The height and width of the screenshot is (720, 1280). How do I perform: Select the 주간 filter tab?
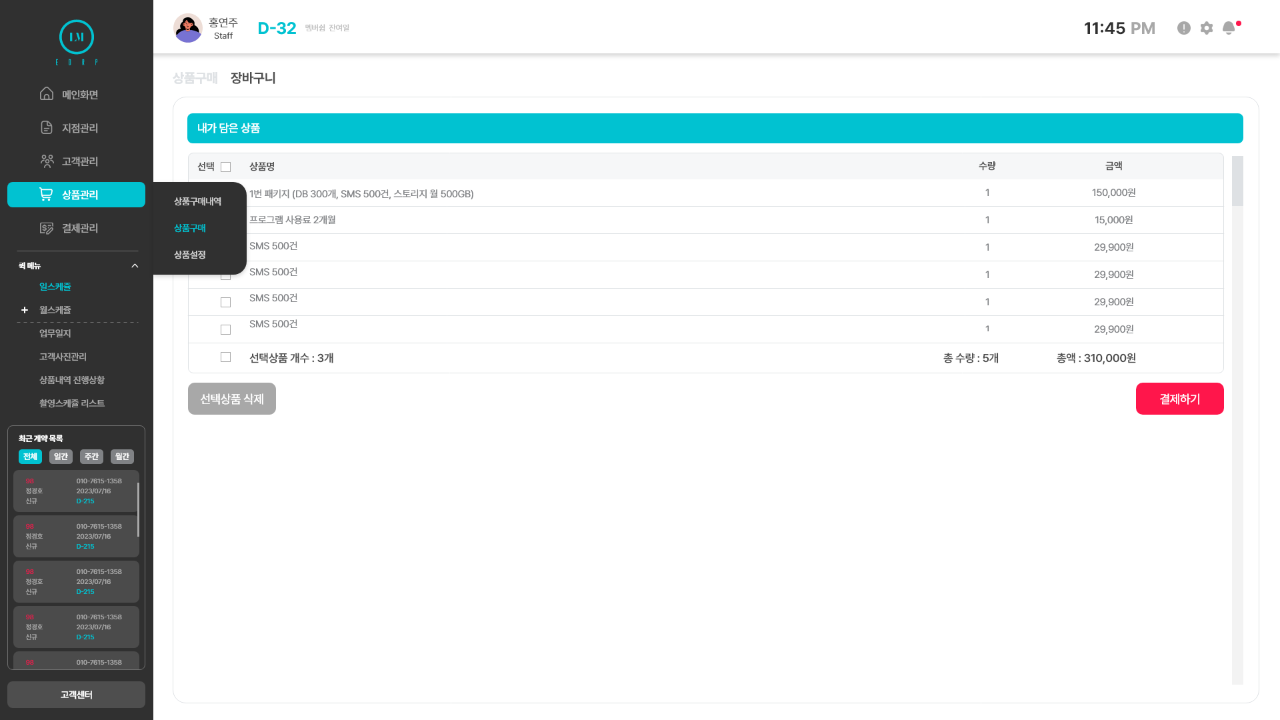tap(91, 457)
